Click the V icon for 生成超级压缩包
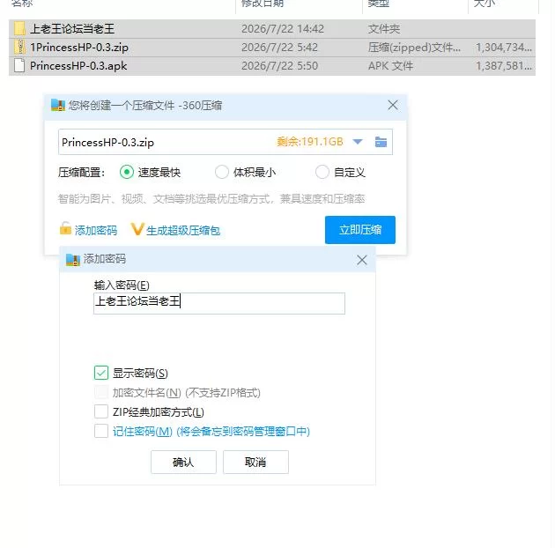This screenshot has width=555, height=548. point(137,229)
